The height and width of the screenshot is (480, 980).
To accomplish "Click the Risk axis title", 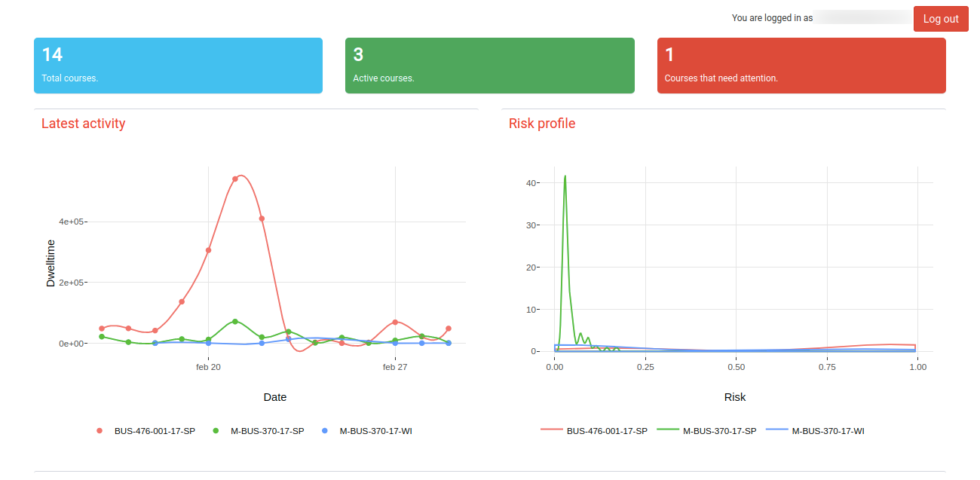I will 735,397.
